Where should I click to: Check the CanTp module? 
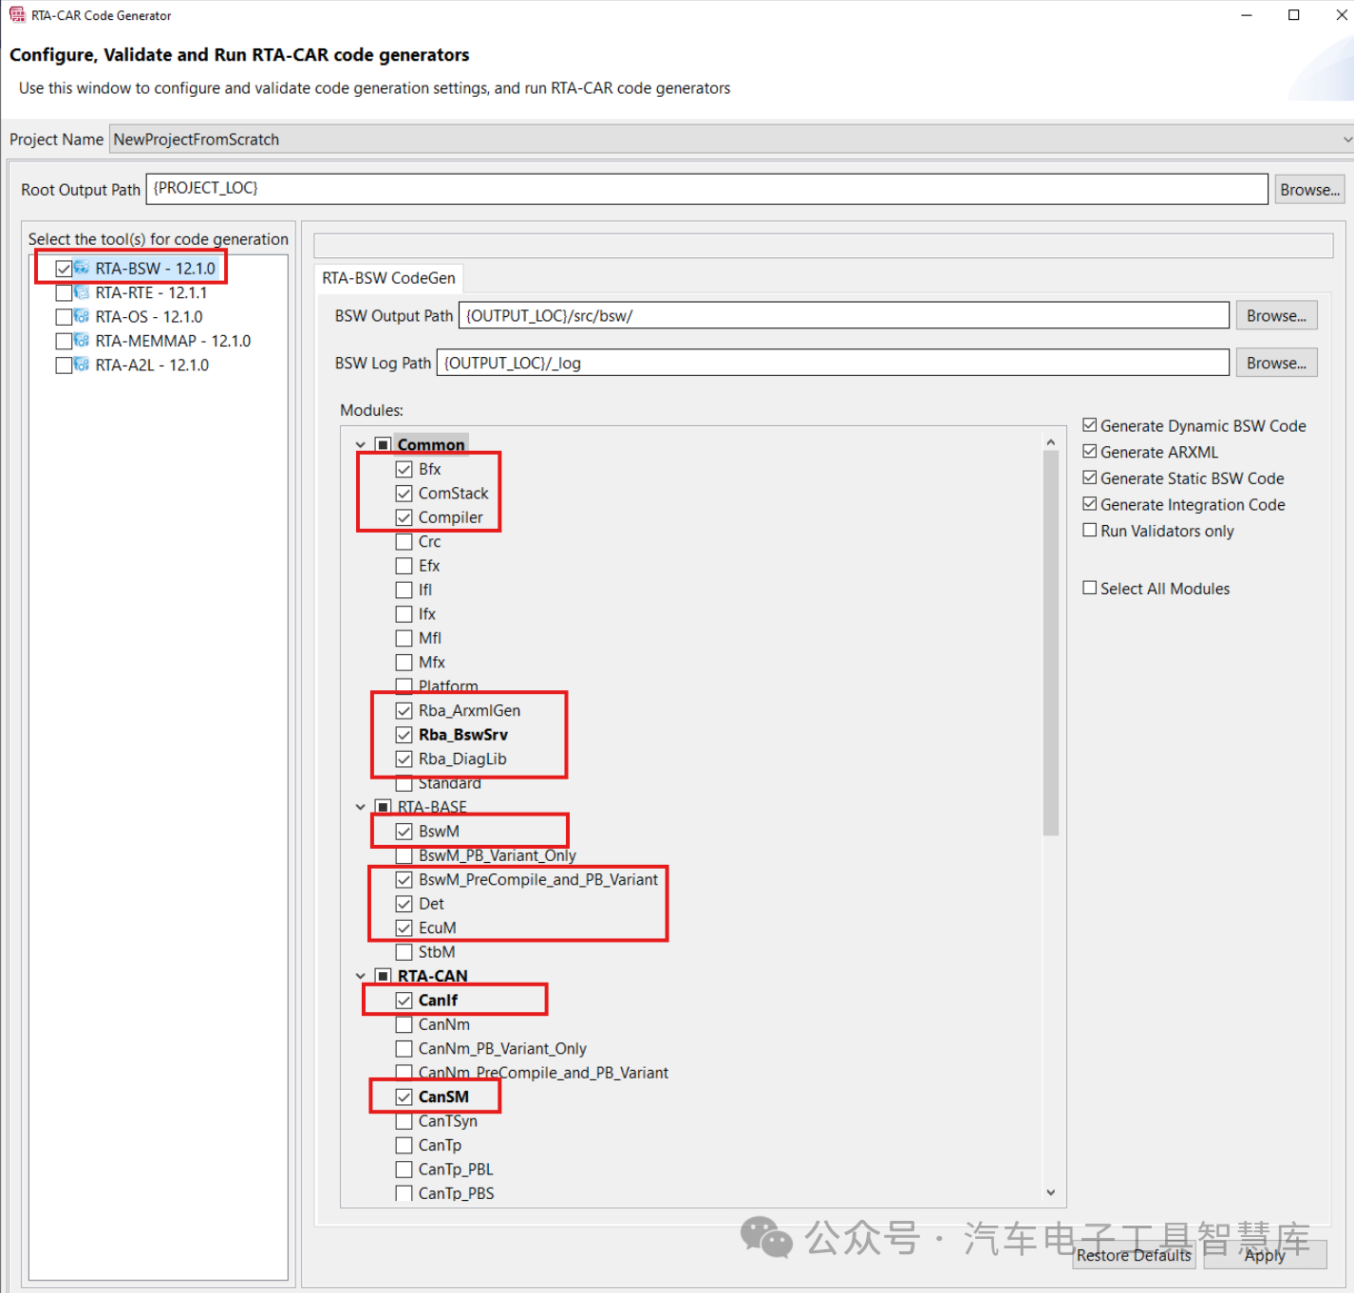(x=404, y=1145)
